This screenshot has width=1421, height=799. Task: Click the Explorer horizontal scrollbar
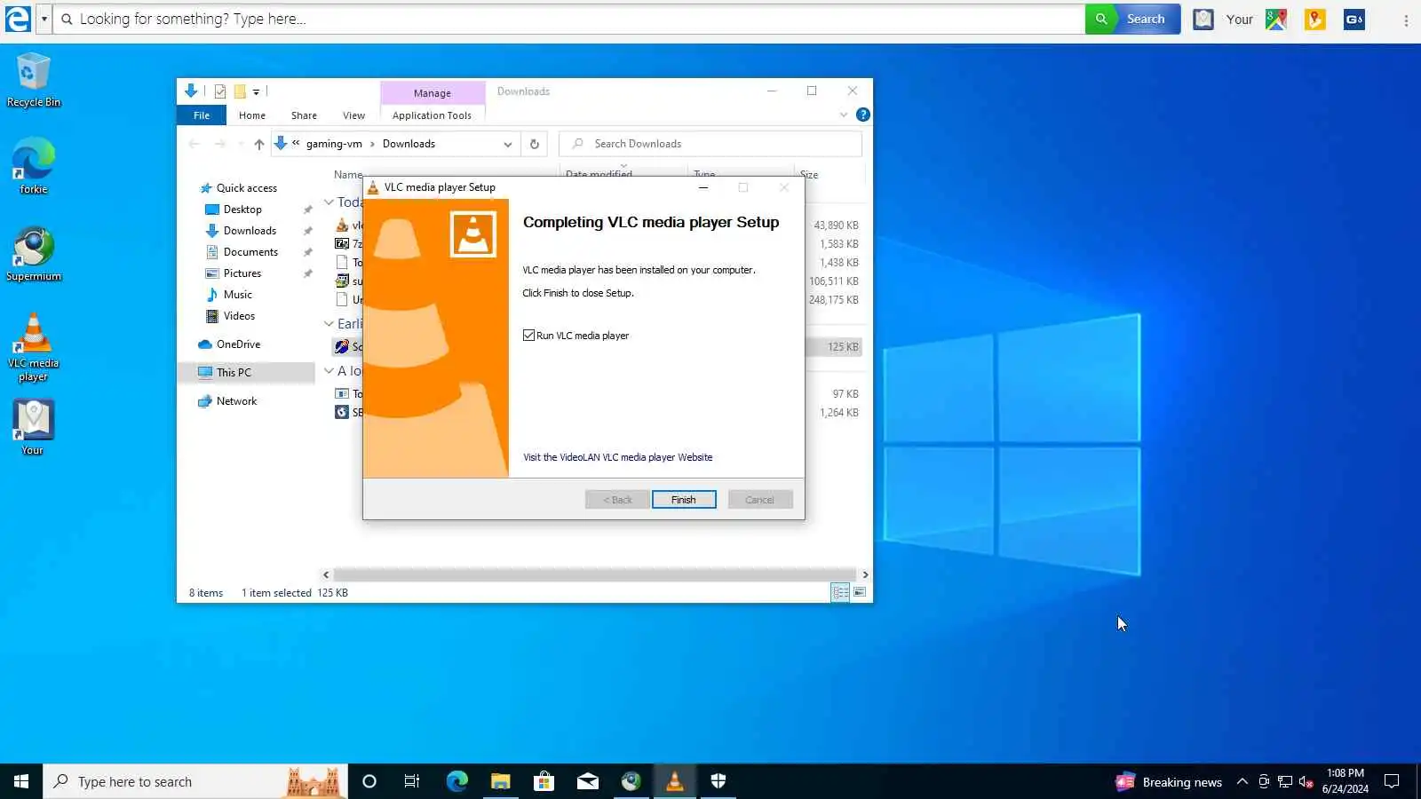[594, 574]
